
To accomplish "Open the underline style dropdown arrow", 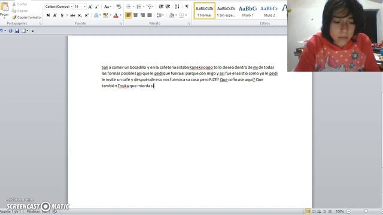I will [x=67, y=16].
